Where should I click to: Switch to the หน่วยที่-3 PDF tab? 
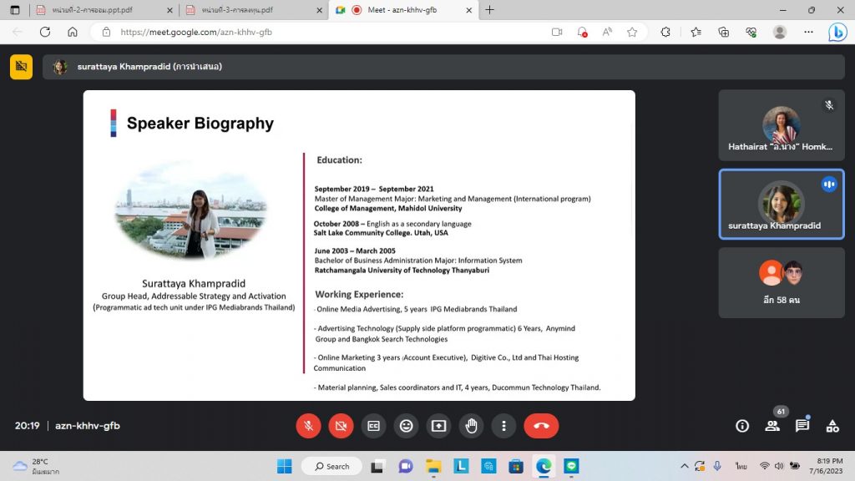point(250,10)
